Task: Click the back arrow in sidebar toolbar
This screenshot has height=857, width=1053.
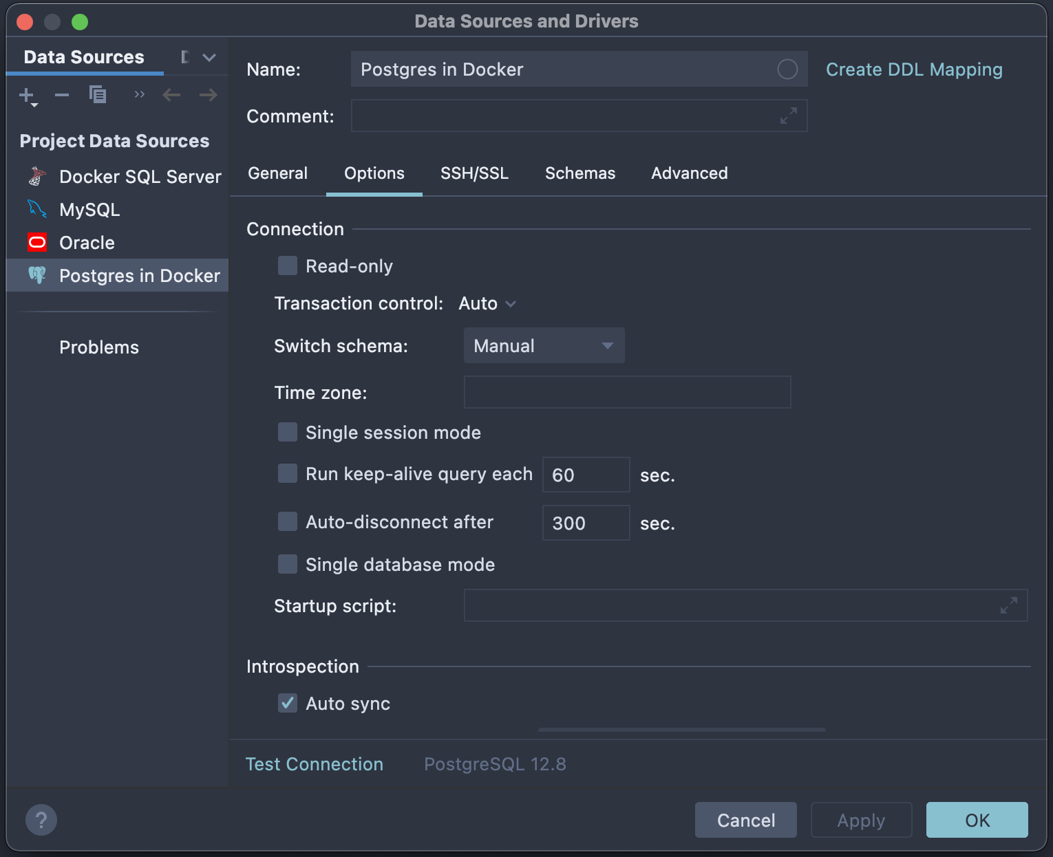Action: (x=171, y=95)
